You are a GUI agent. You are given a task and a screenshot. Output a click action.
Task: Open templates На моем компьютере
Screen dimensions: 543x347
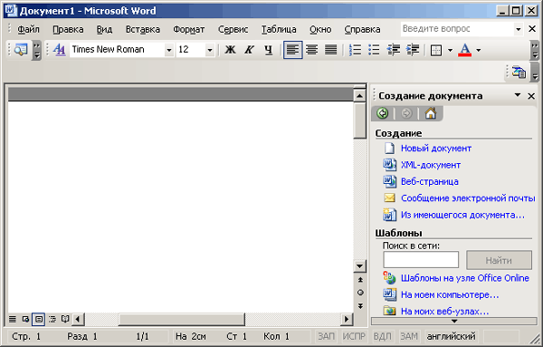[x=450, y=294]
